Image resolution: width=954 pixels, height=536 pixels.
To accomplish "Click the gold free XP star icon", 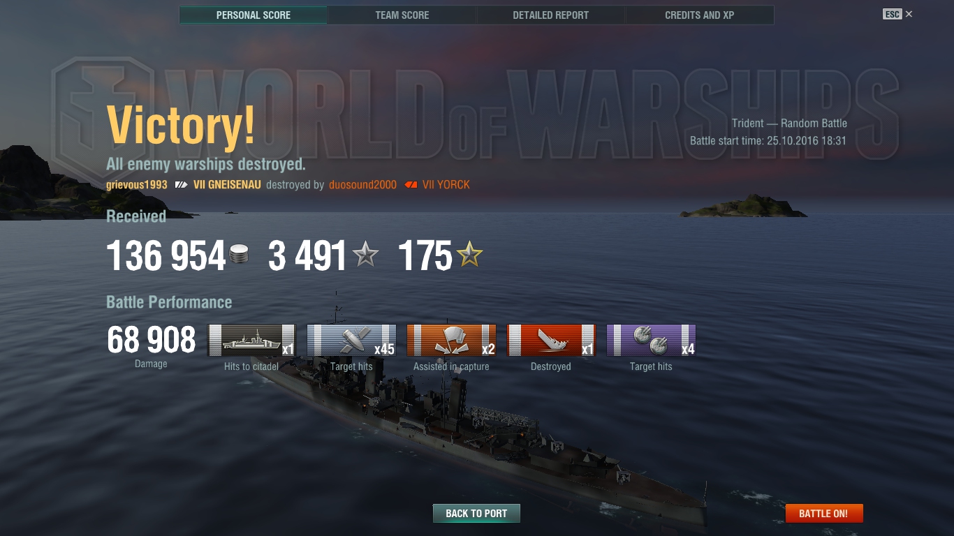I will tap(469, 255).
